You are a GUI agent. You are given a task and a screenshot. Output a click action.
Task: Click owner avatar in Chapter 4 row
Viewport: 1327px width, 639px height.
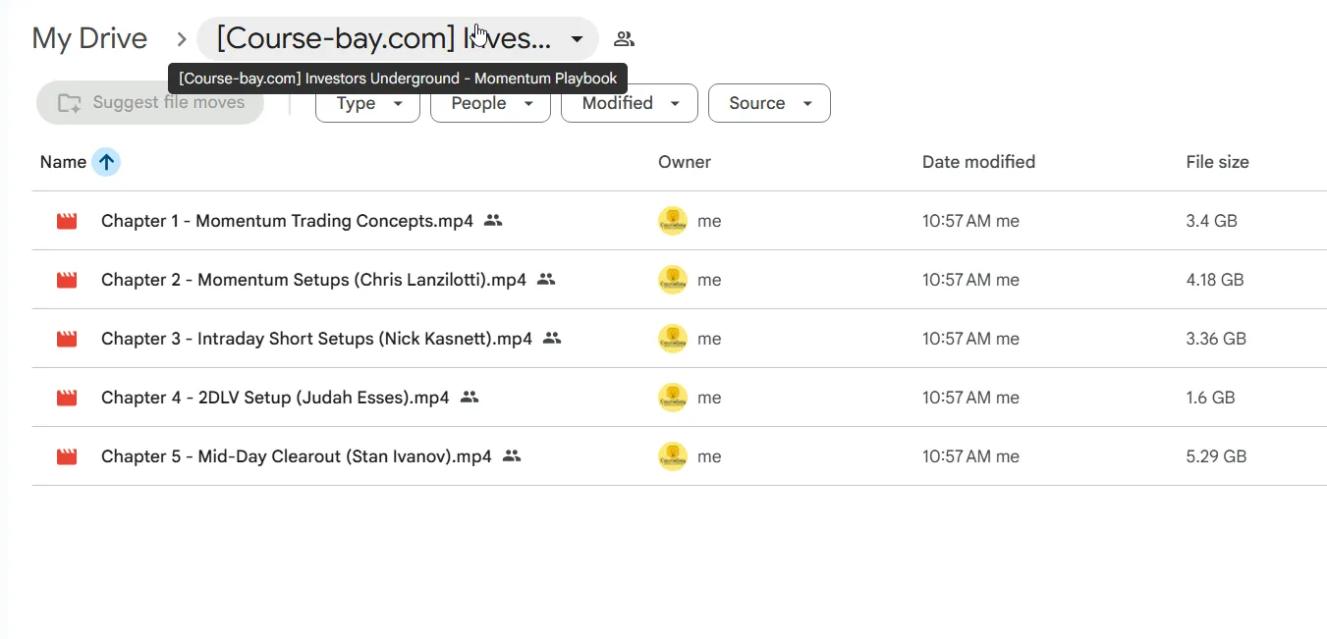(673, 398)
